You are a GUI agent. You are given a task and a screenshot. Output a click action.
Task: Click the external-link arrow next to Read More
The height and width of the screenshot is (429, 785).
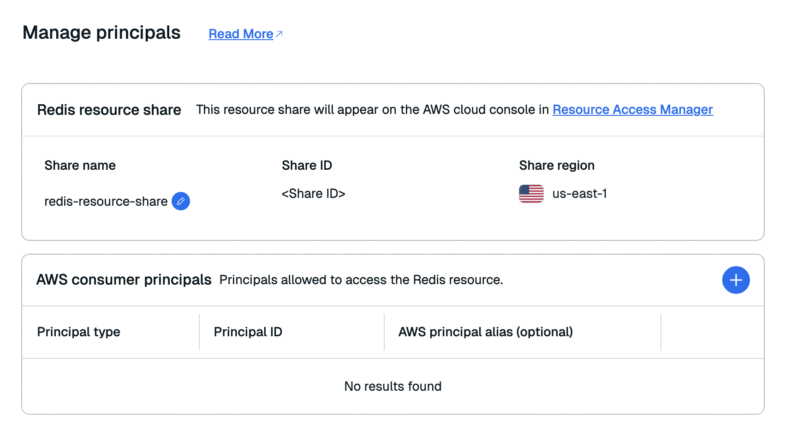(x=279, y=34)
